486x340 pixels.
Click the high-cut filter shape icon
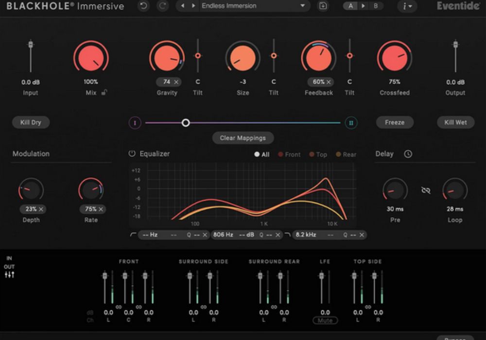click(287, 235)
